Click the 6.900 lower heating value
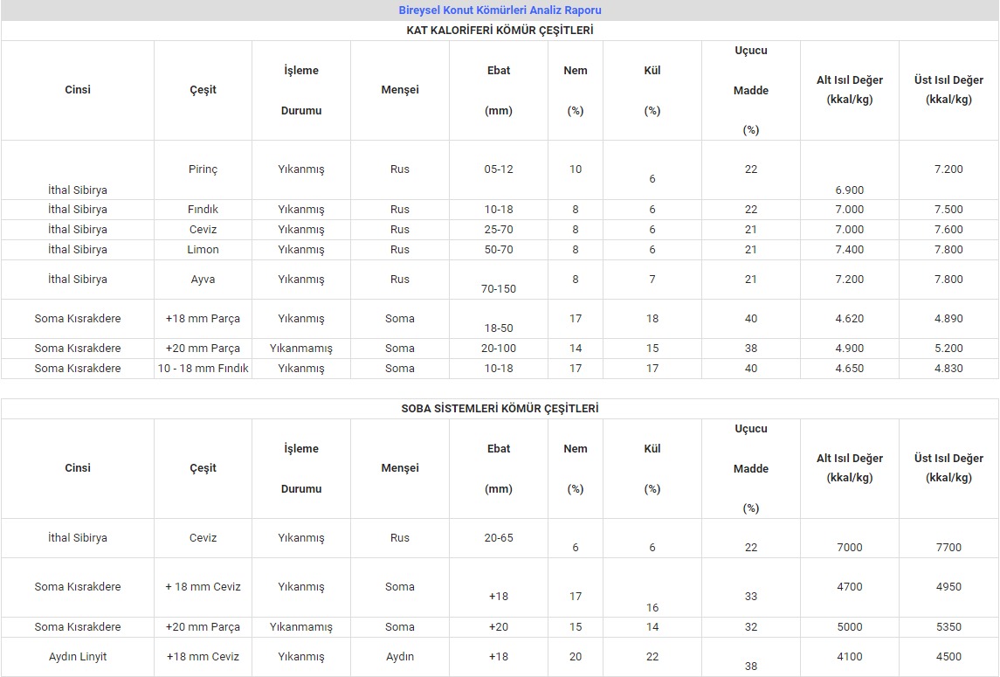This screenshot has height=677, width=1000. click(850, 190)
